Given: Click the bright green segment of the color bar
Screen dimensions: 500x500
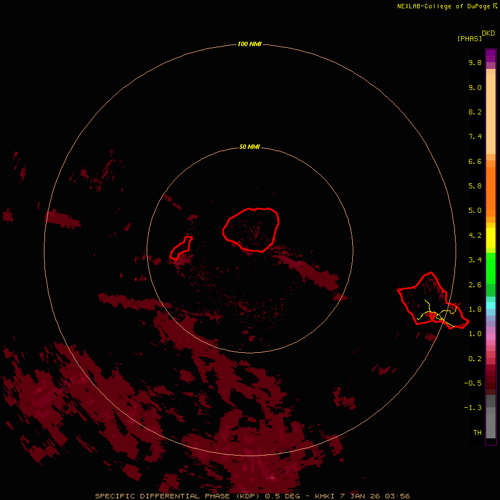Looking at the screenshot, I should [x=491, y=268].
